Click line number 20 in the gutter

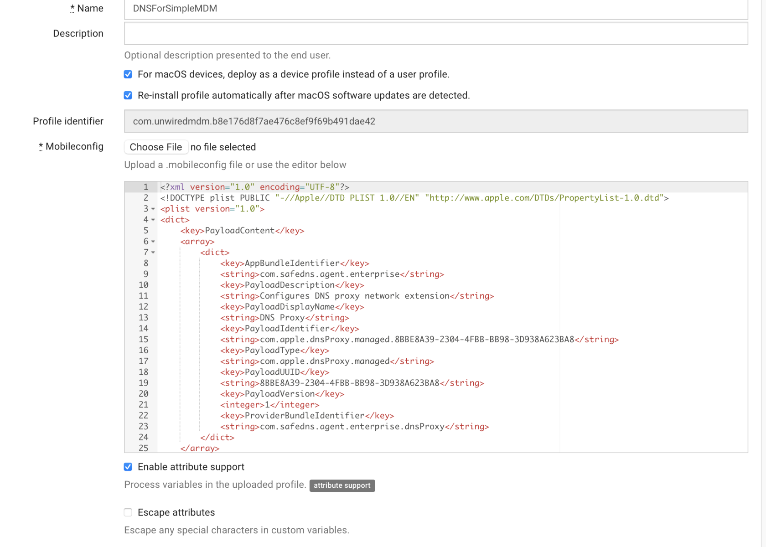coord(143,394)
